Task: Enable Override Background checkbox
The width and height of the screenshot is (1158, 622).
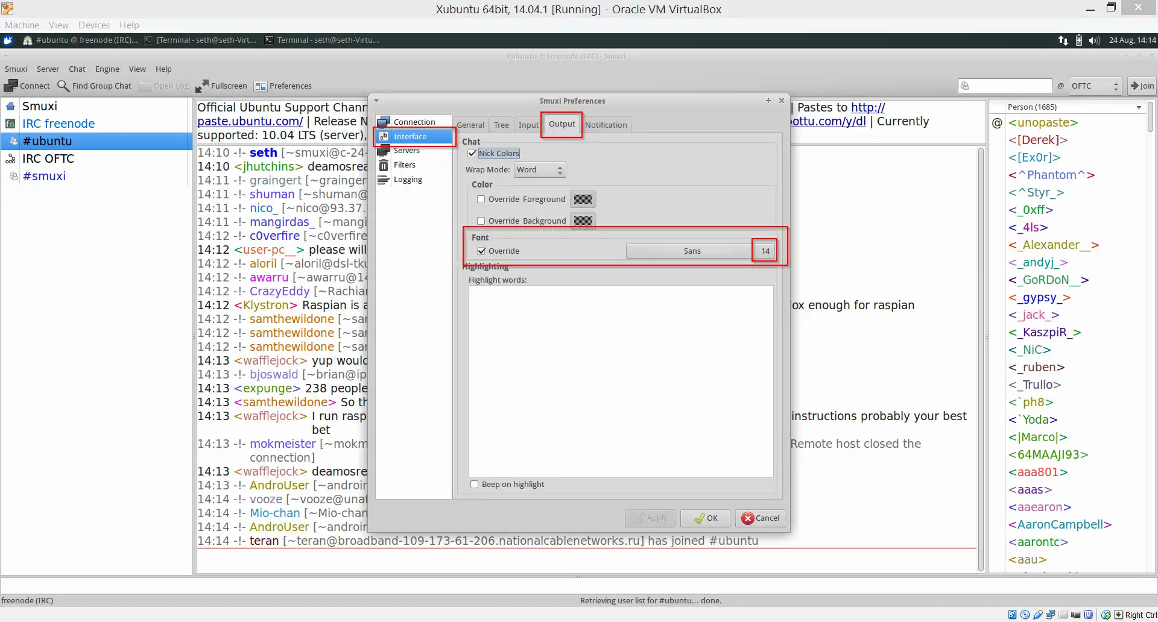Action: click(481, 221)
